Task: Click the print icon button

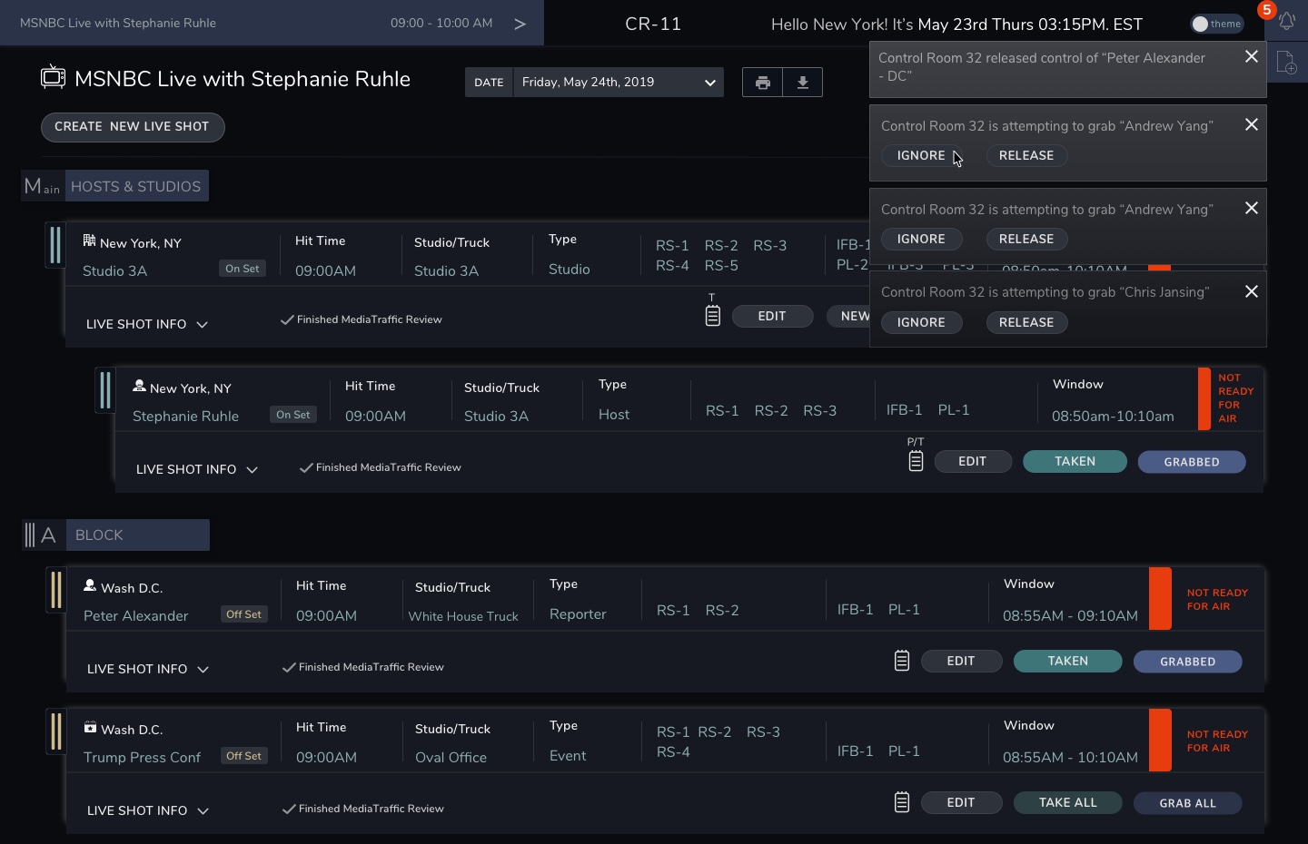Action: tap(762, 83)
